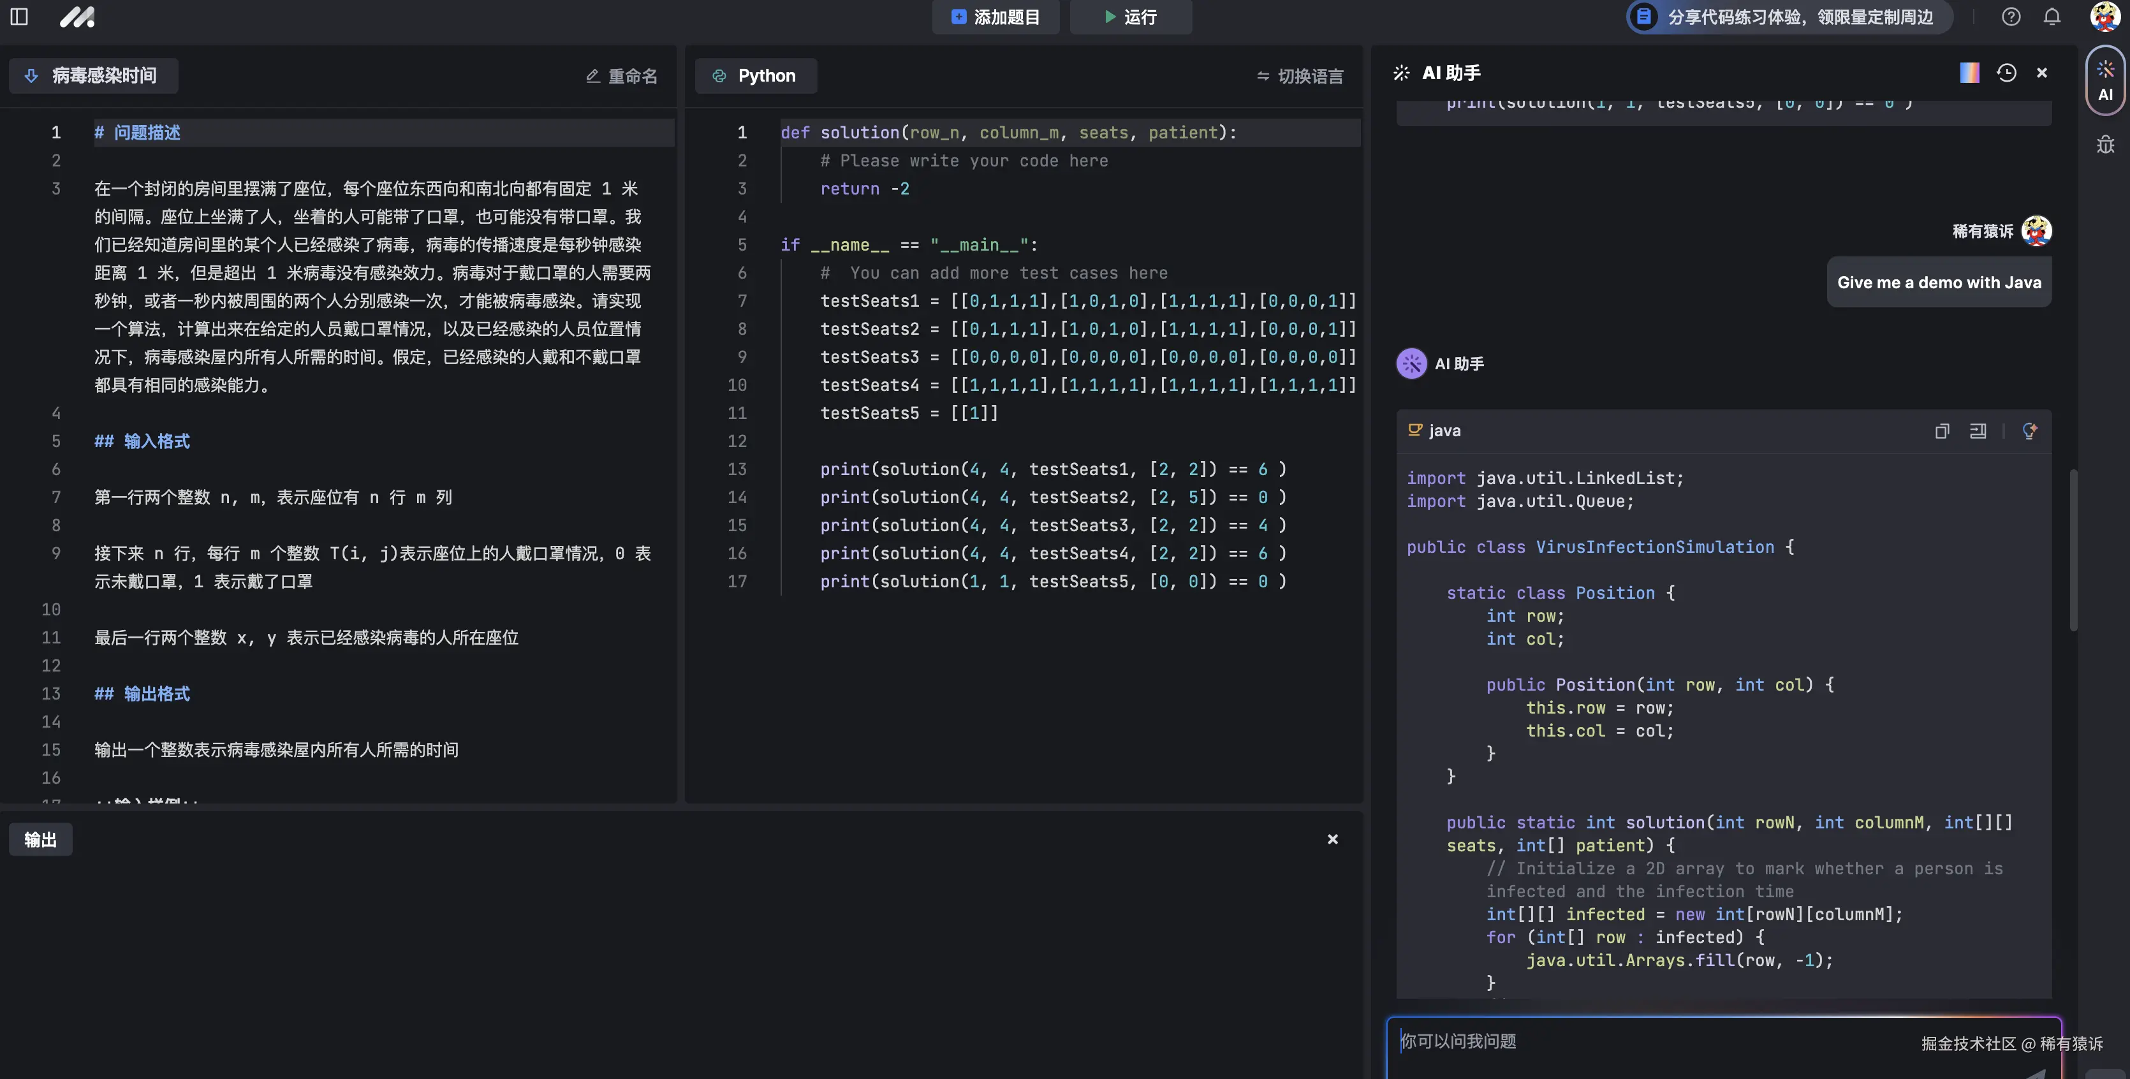Expand the java code block header
2130x1079 pixels.
click(x=1444, y=431)
